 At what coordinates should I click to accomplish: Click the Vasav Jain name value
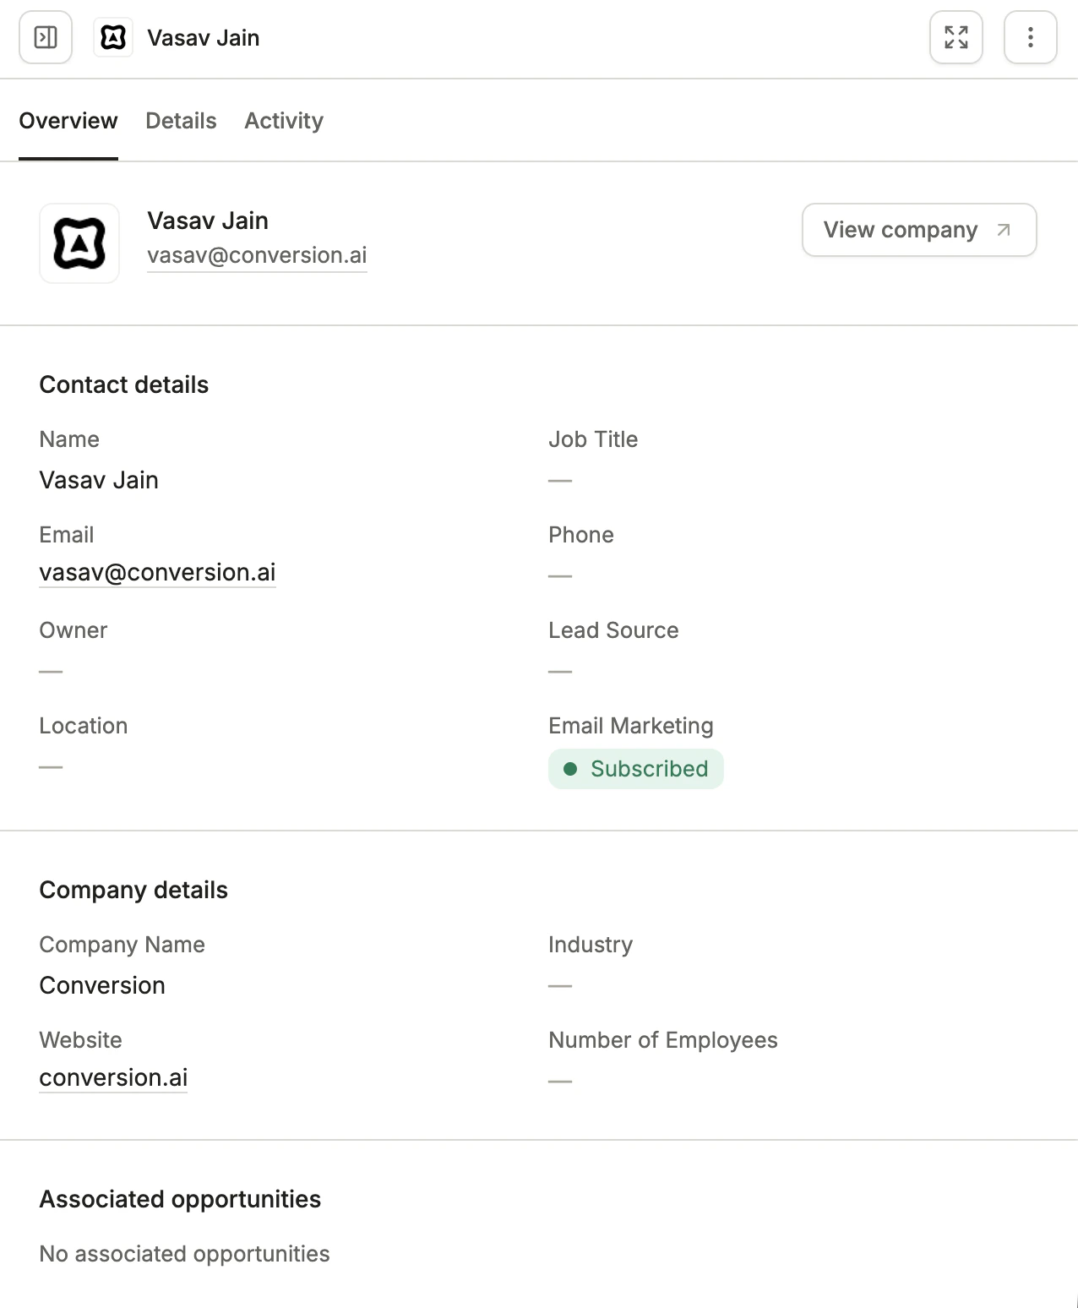tap(98, 480)
